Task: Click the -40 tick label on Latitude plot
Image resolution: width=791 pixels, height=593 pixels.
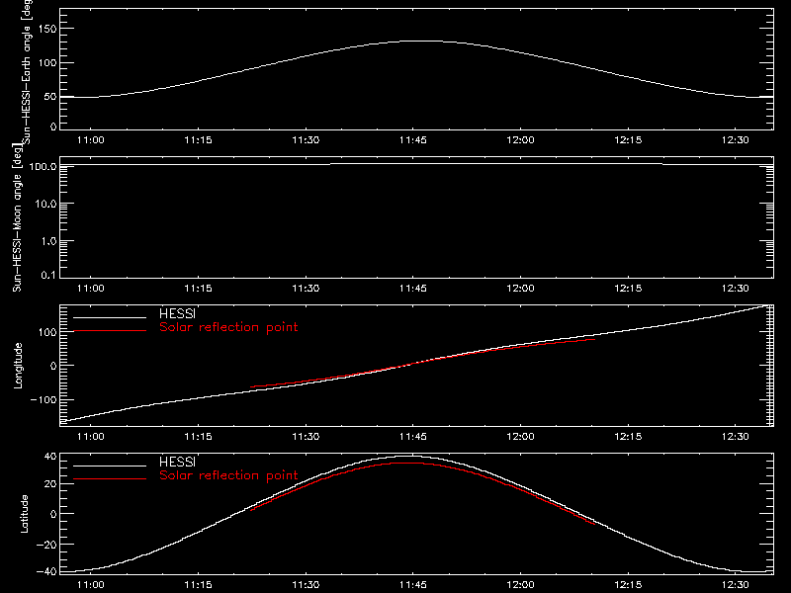Action: pyautogui.click(x=46, y=571)
